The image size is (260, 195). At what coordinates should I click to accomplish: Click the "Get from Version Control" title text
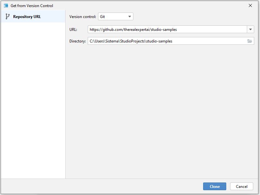click(x=32, y=6)
